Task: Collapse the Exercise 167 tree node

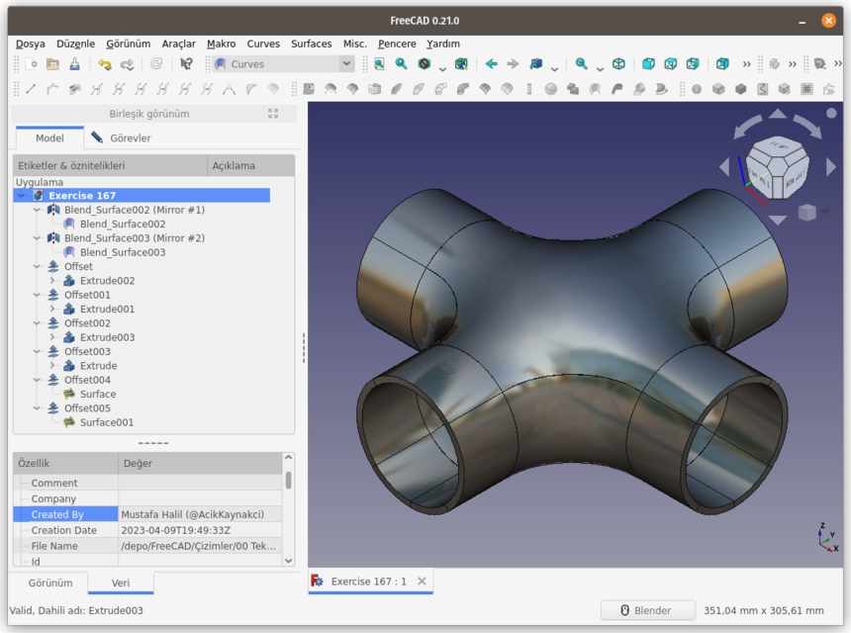Action: pyautogui.click(x=23, y=195)
